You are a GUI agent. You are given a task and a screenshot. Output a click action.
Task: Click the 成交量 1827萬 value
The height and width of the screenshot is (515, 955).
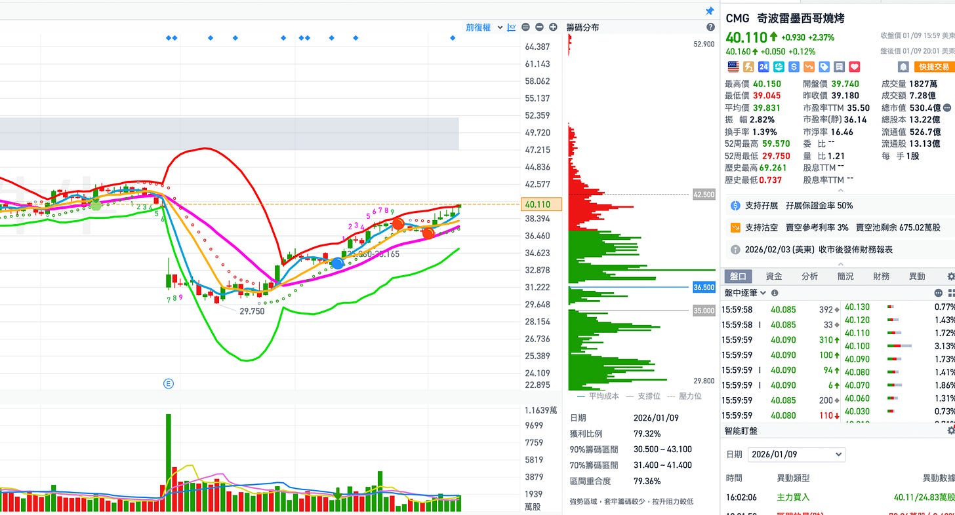coord(925,84)
